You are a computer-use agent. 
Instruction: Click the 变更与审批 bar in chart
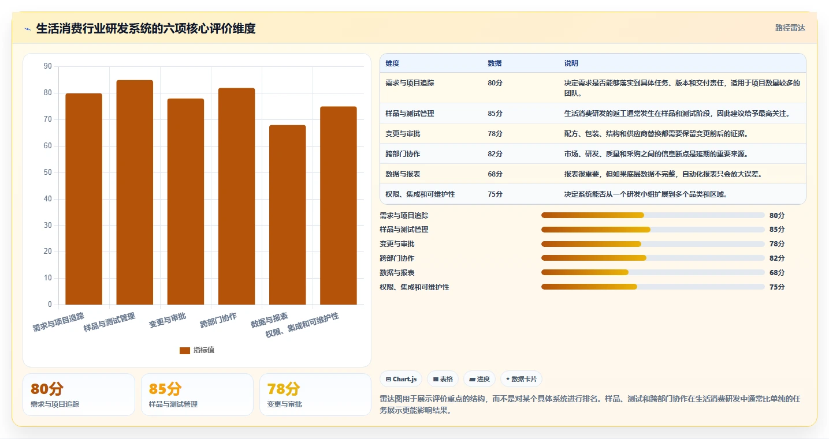click(x=185, y=201)
